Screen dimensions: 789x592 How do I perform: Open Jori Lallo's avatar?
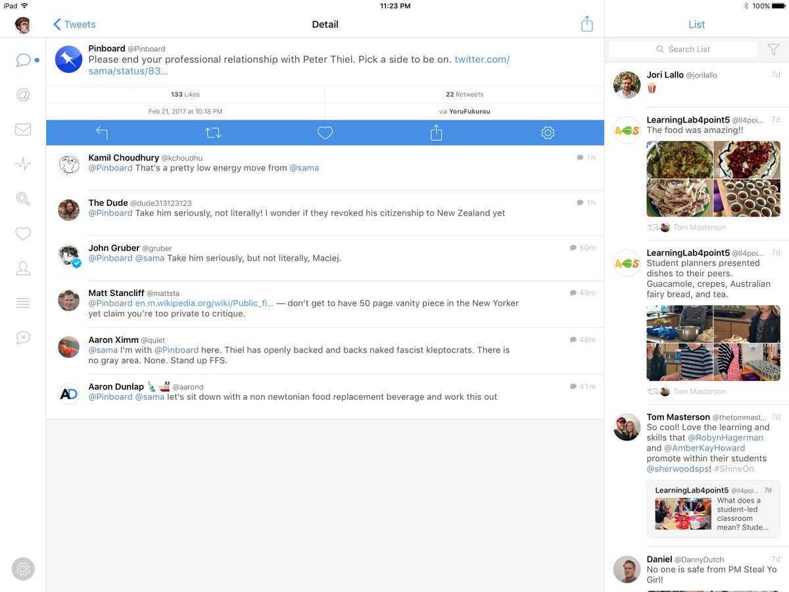627,85
